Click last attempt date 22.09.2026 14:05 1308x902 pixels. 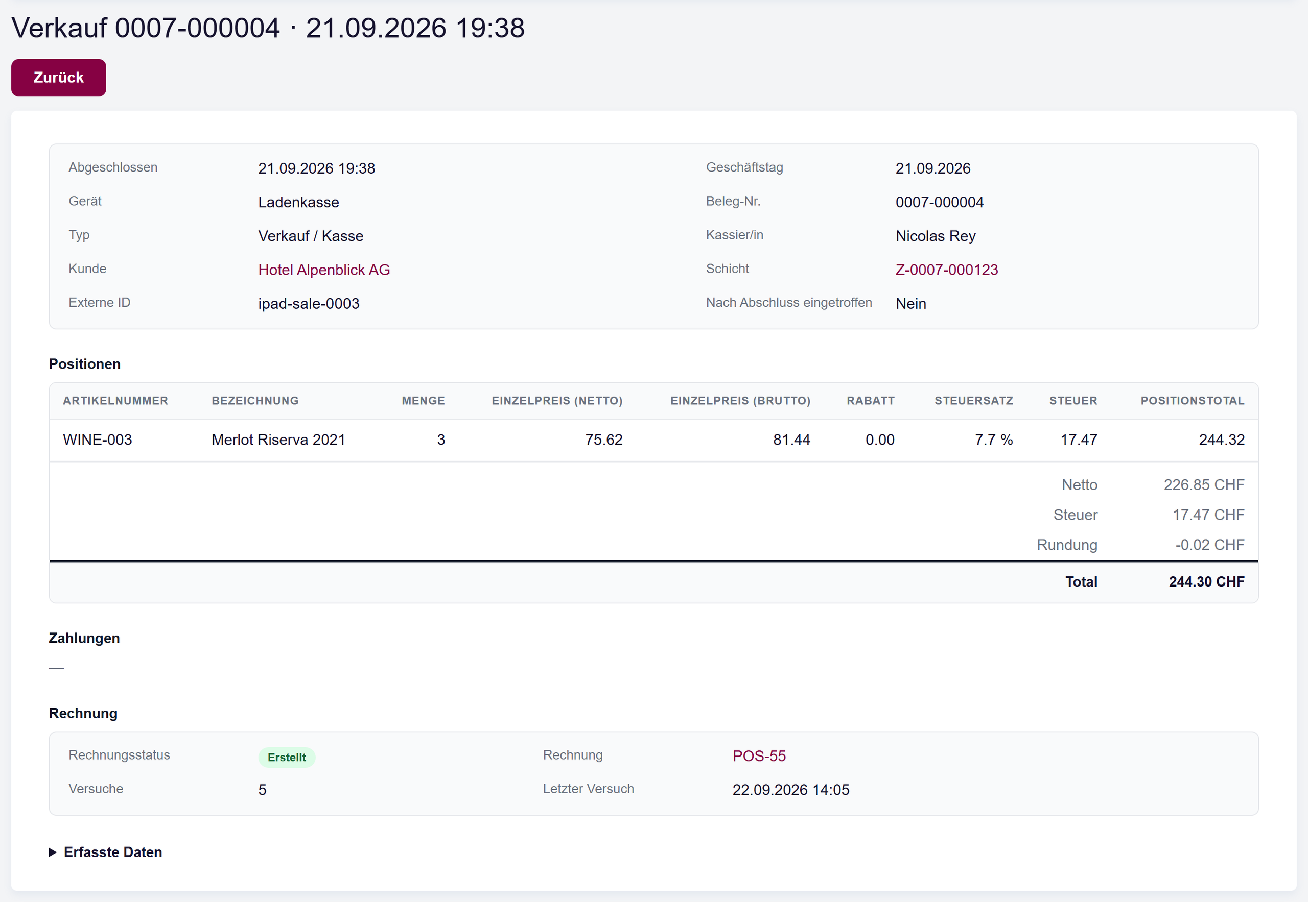(x=790, y=790)
